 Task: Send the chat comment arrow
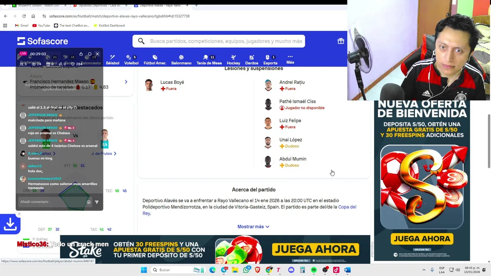97,202
